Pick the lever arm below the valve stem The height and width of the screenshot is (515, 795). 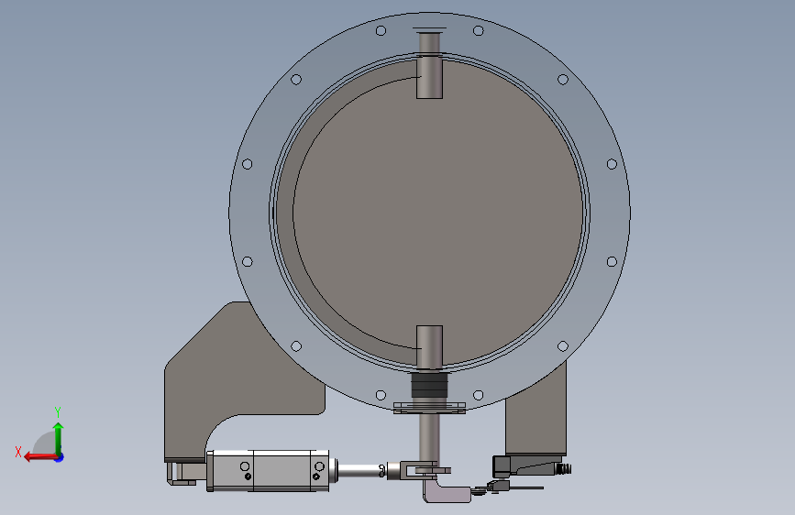[x=447, y=492]
